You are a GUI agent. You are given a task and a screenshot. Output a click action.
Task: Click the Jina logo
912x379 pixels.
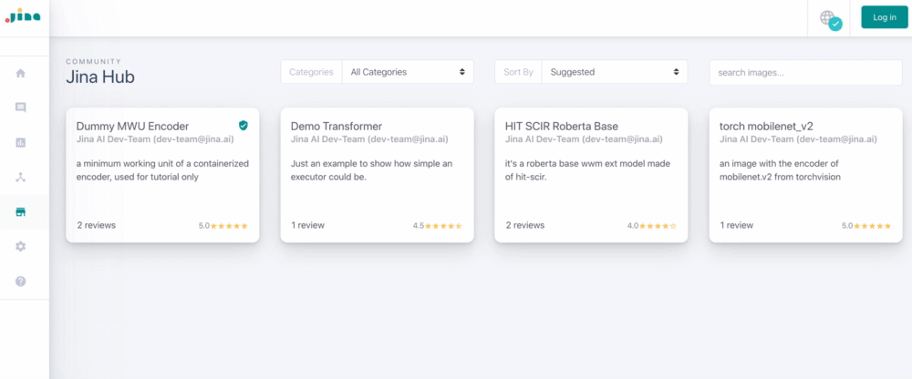pyautogui.click(x=23, y=15)
